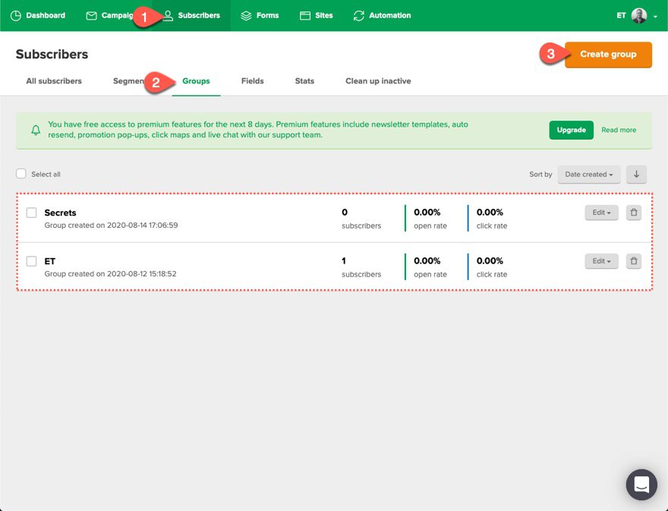
Task: Follow the Read more link
Action: pyautogui.click(x=619, y=130)
